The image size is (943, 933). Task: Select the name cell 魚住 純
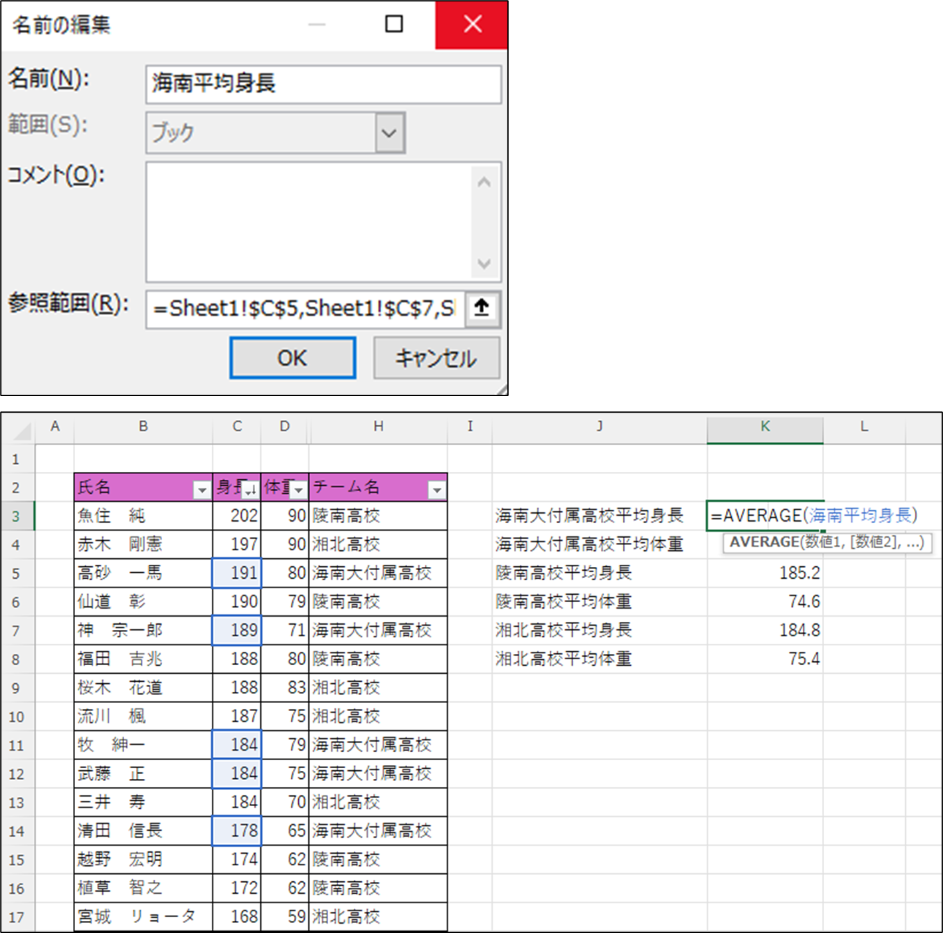coord(143,516)
